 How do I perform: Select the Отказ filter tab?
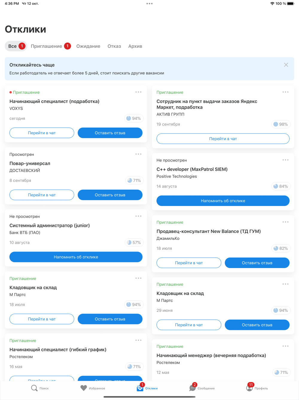114,46
